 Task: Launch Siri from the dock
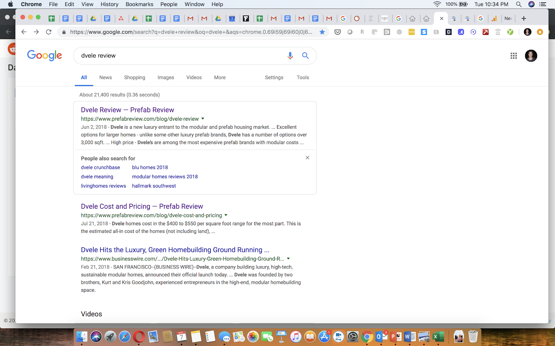click(x=96, y=336)
